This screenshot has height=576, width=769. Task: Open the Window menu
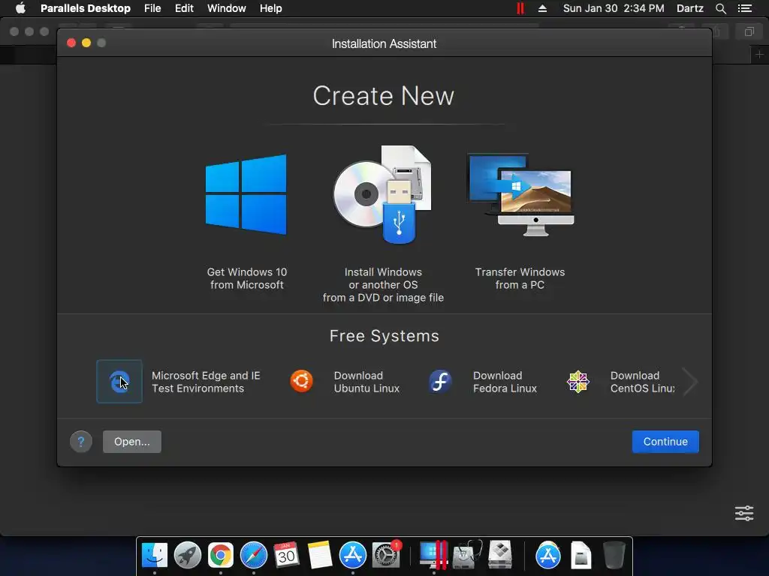(x=227, y=8)
